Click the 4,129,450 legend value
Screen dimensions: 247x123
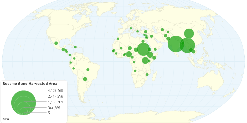[56, 90]
